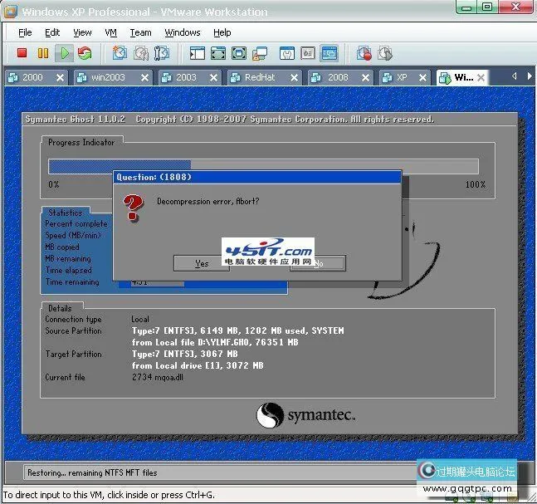Viewport: 537px width, 504px height.
Task: Click the Full Screen mode icon
Action: pos(239,53)
